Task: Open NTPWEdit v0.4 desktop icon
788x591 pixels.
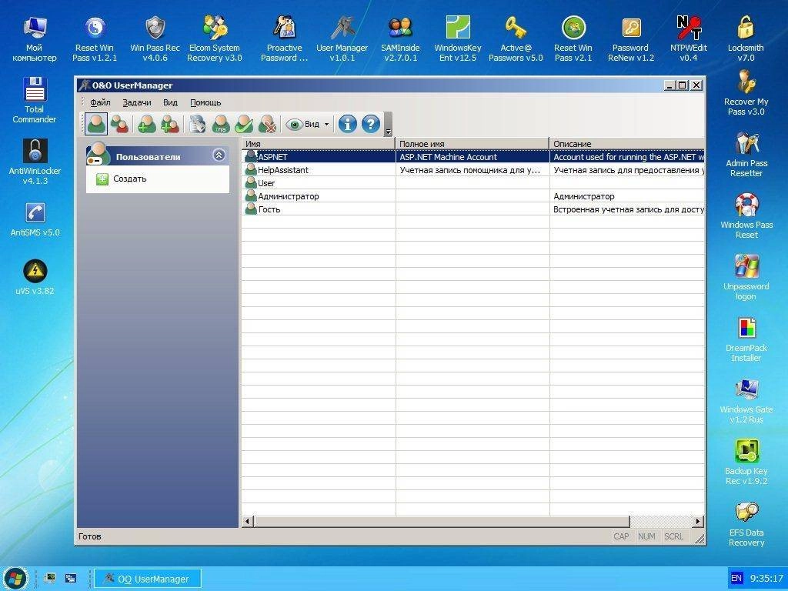Action: click(x=689, y=38)
